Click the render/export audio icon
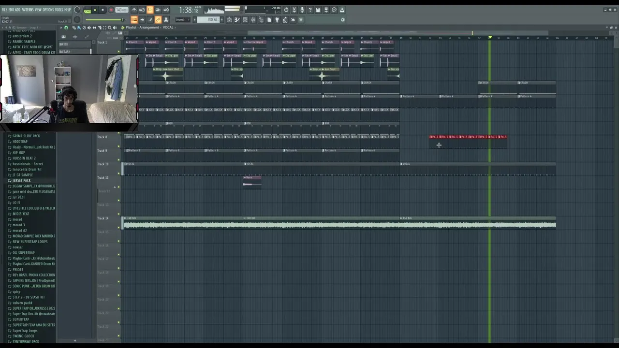The image size is (619, 348). tap(326, 10)
